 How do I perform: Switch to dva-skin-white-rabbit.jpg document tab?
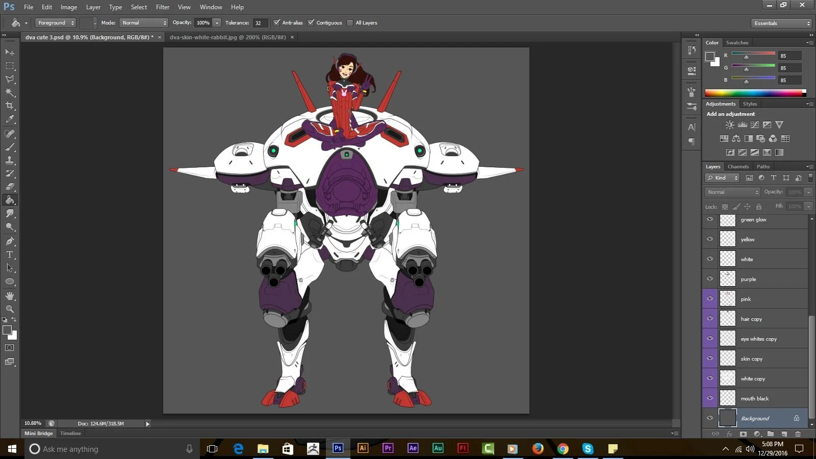pyautogui.click(x=227, y=37)
